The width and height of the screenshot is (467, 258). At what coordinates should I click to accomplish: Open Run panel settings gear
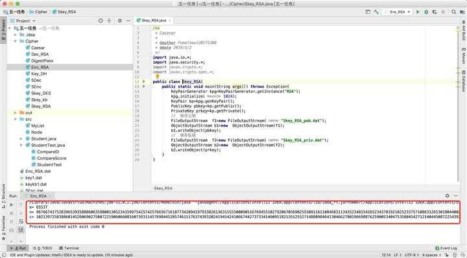[x=448, y=196]
